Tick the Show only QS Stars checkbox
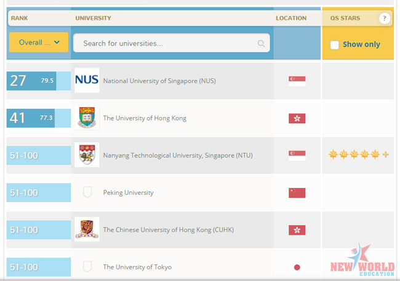 (334, 45)
